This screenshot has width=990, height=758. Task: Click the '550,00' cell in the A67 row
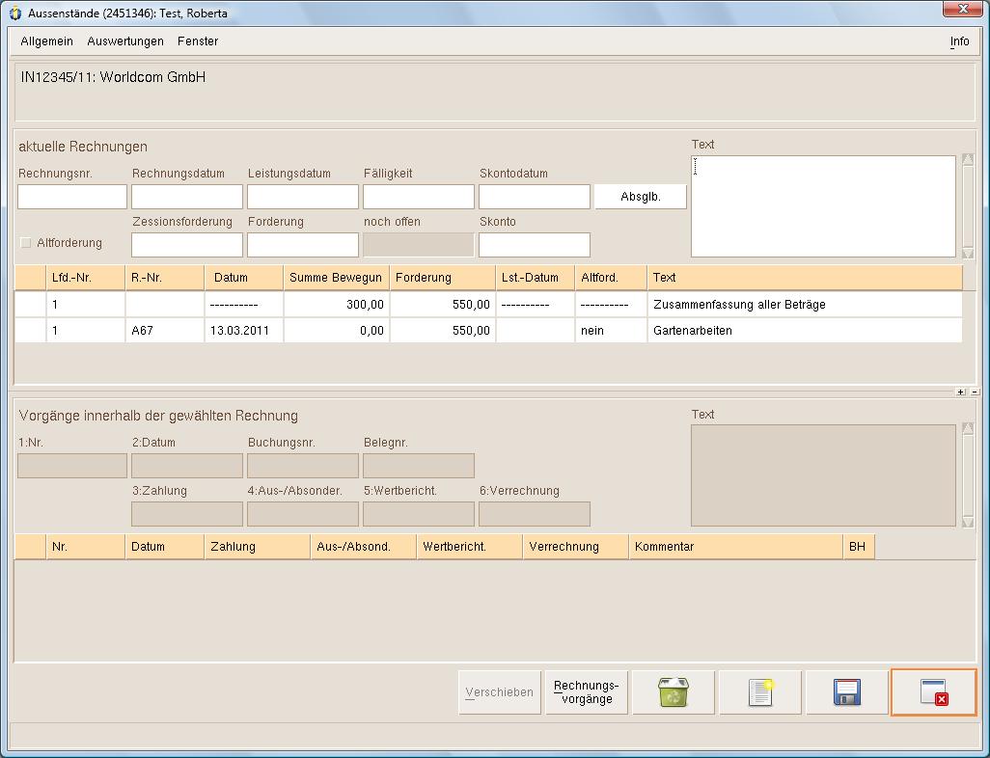tap(443, 330)
